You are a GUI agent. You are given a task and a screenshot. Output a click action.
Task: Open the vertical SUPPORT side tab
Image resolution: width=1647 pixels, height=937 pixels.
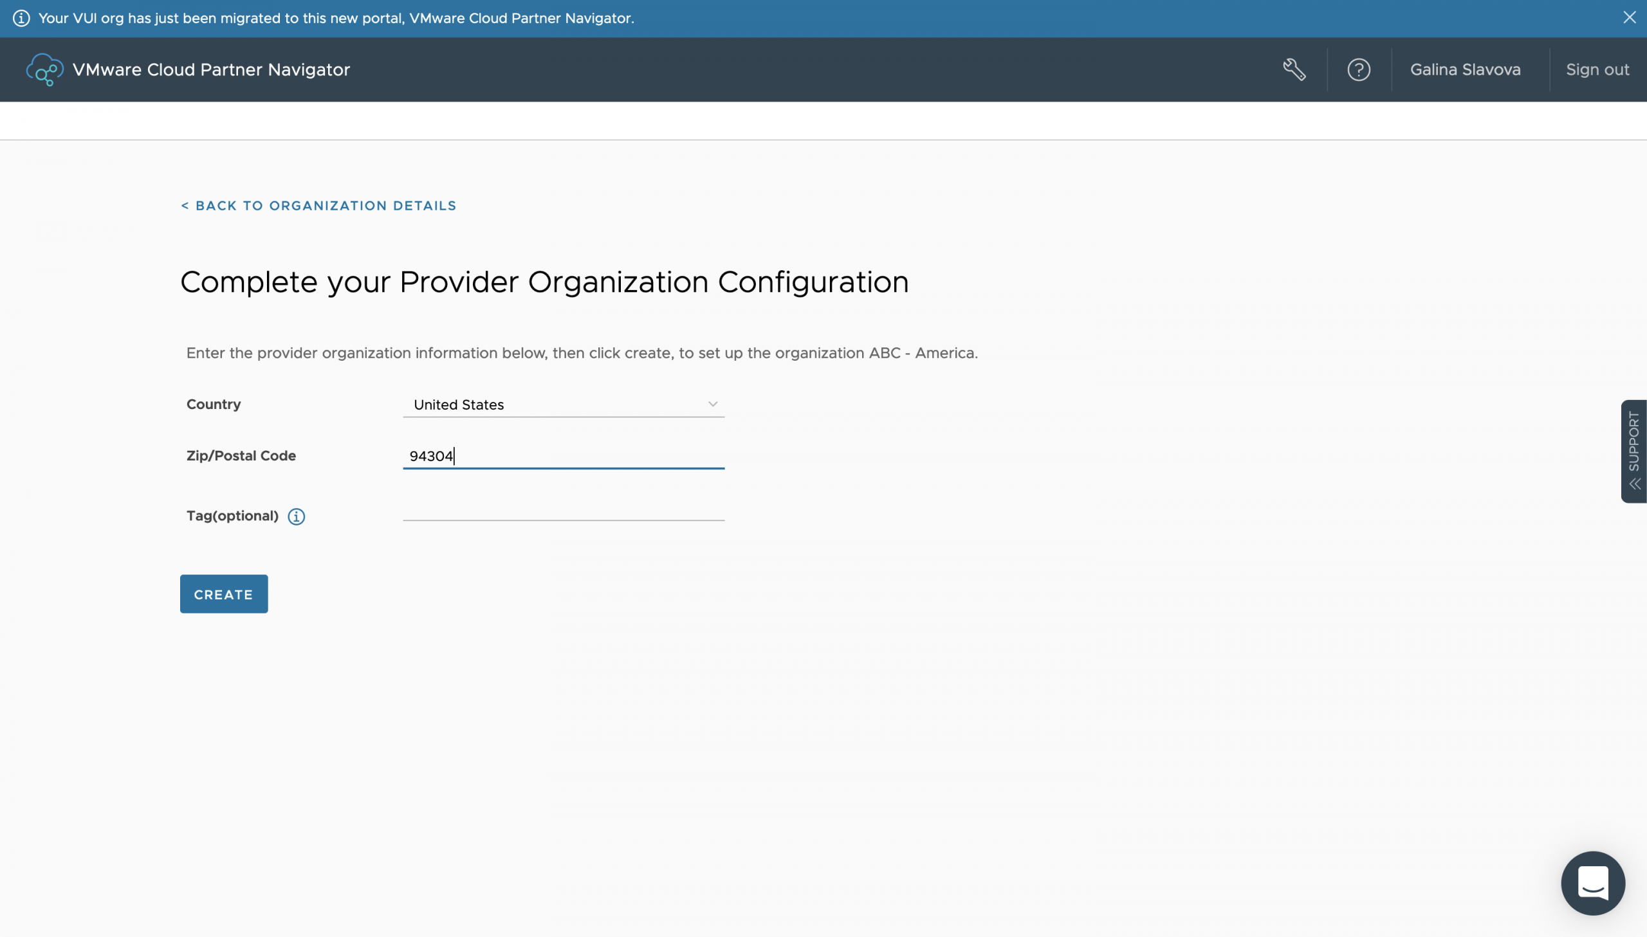1633,441
